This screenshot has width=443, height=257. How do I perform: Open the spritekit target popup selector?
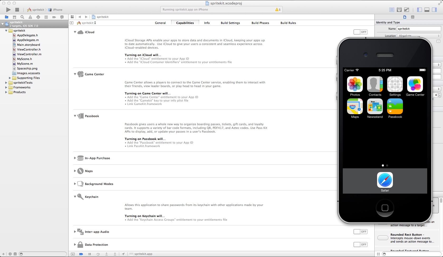(x=86, y=23)
